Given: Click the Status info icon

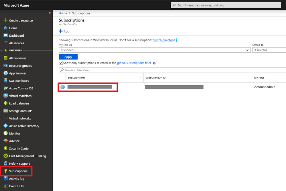Looking at the screenshot, I should 262,45.
